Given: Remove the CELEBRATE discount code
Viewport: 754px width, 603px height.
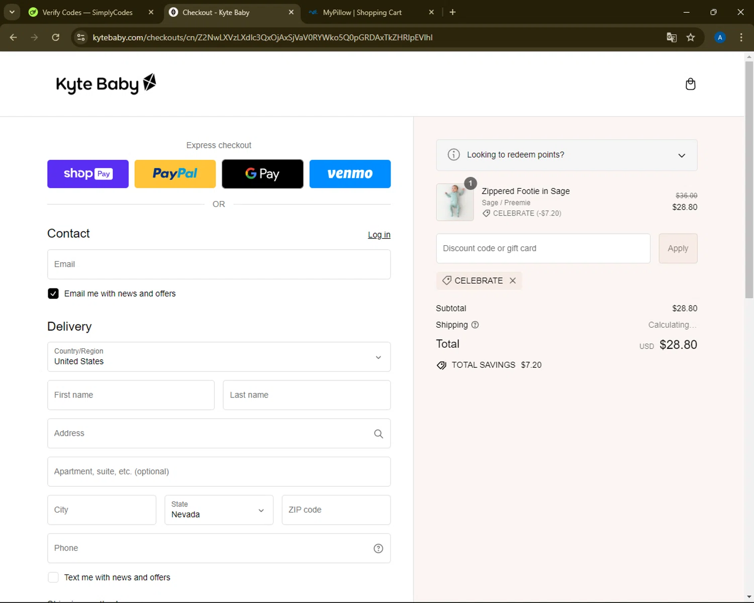Looking at the screenshot, I should click(x=513, y=280).
